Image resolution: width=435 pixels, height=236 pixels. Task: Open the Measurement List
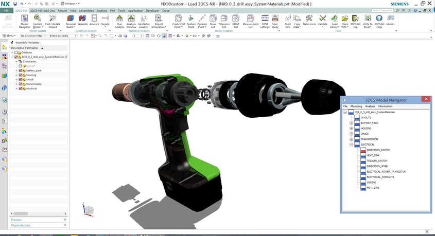tap(251, 21)
